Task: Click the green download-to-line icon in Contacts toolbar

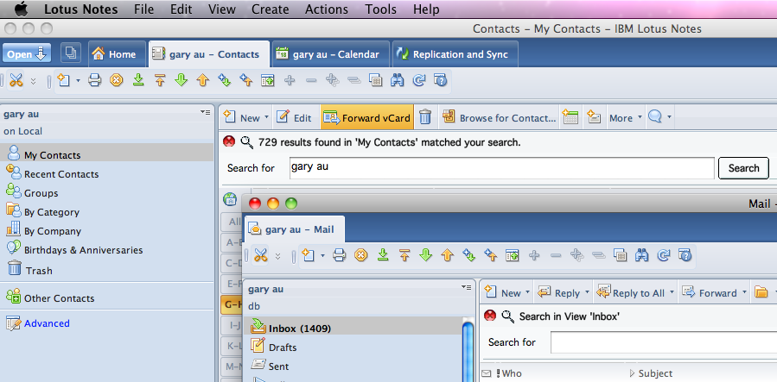Action: [x=138, y=80]
